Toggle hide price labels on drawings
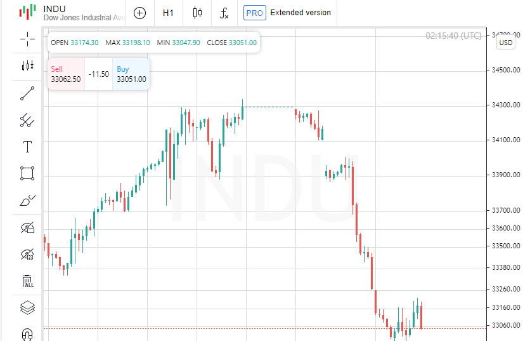This screenshot has width=530, height=341. point(27,255)
